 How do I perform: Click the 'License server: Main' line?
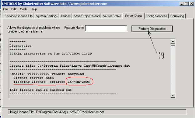tap(34, 78)
